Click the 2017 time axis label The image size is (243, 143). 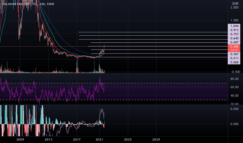click(77, 140)
